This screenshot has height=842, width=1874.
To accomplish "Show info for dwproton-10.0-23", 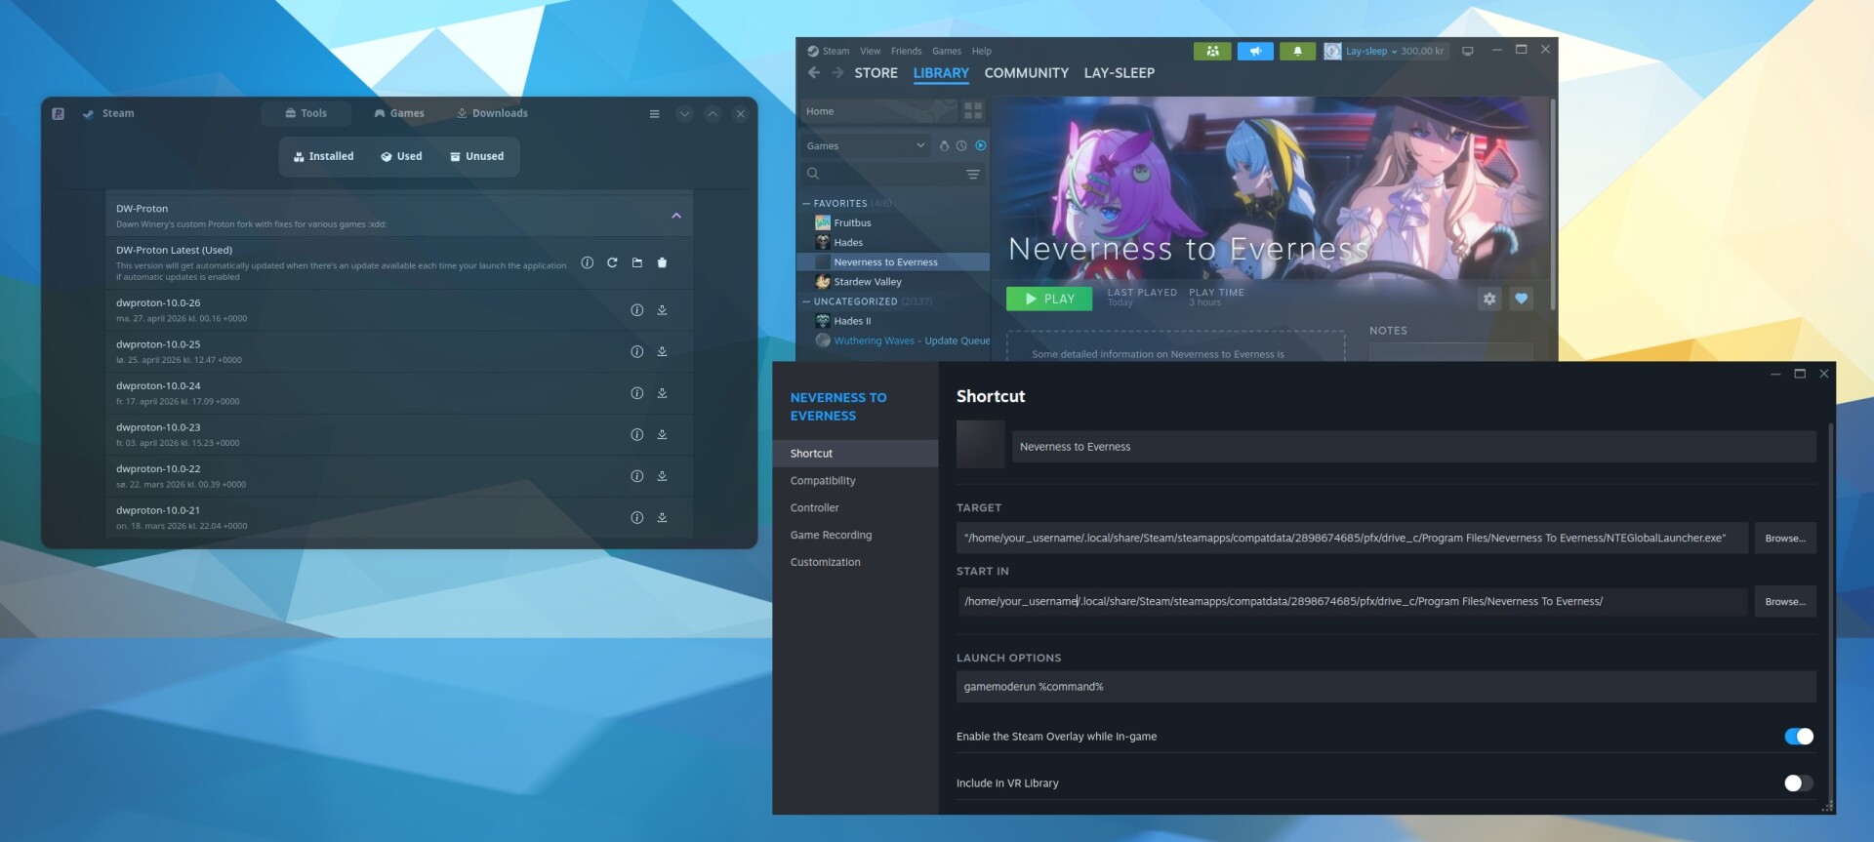I will (x=636, y=434).
